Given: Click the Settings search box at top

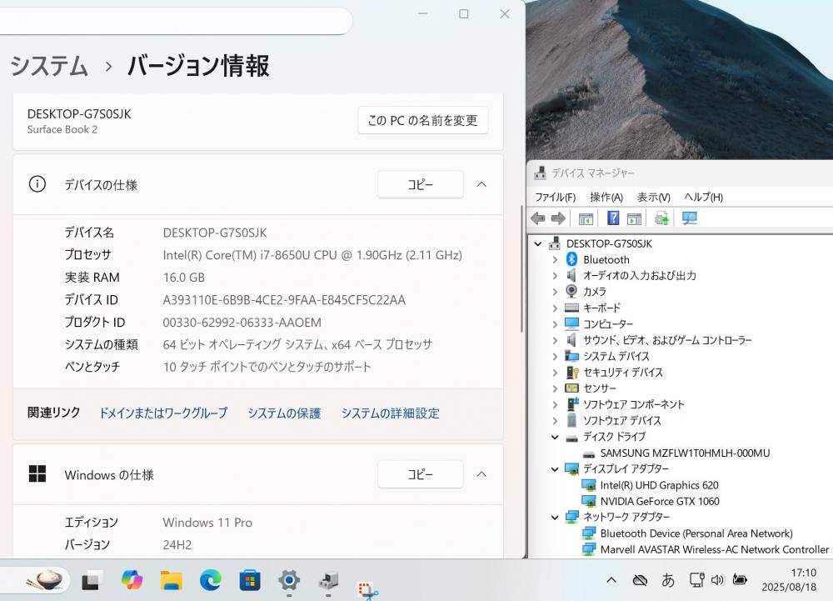Looking at the screenshot, I should click(175, 21).
